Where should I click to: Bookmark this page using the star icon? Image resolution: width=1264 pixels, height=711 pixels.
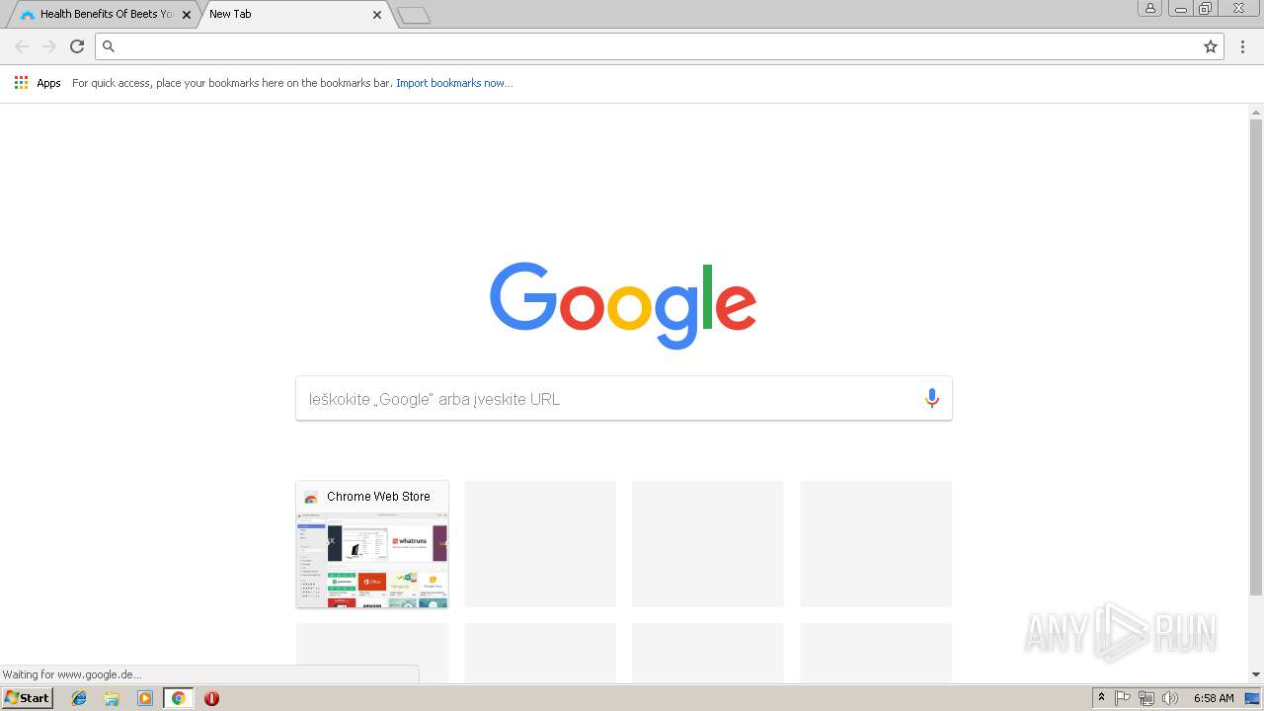(x=1211, y=46)
